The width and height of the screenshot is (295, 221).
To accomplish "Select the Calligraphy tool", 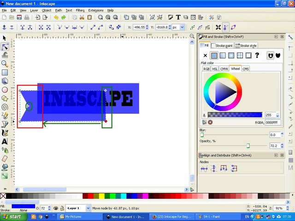I will coord(5,133).
